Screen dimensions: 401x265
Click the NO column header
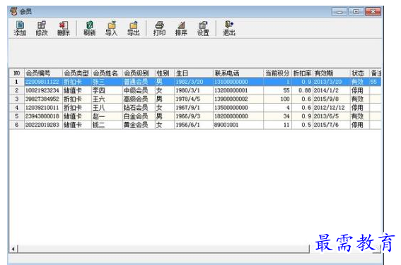(x=17, y=73)
